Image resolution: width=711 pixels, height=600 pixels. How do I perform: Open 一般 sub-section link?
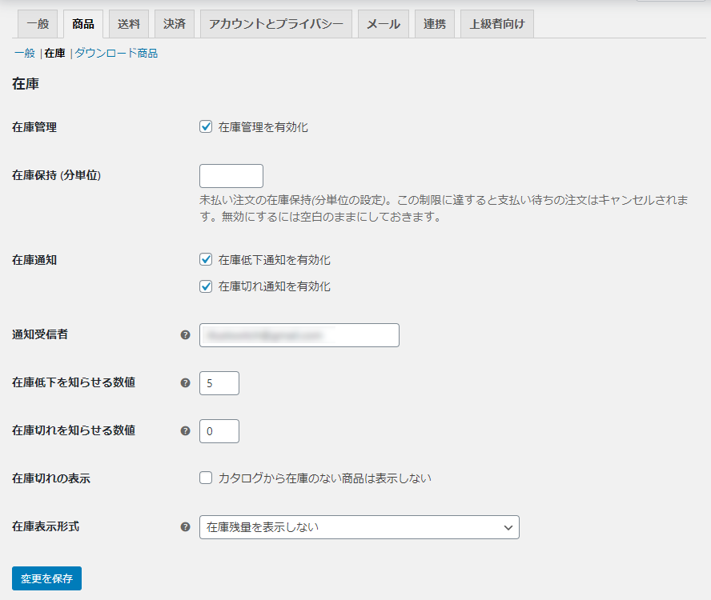[25, 53]
